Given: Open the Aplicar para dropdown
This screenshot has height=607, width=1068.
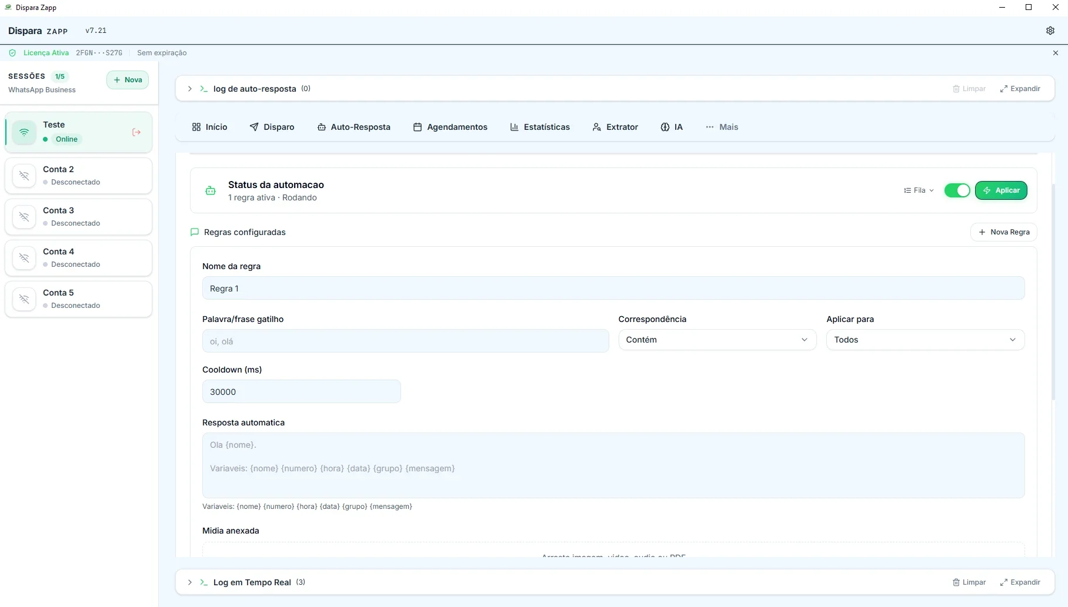Looking at the screenshot, I should [x=925, y=340].
